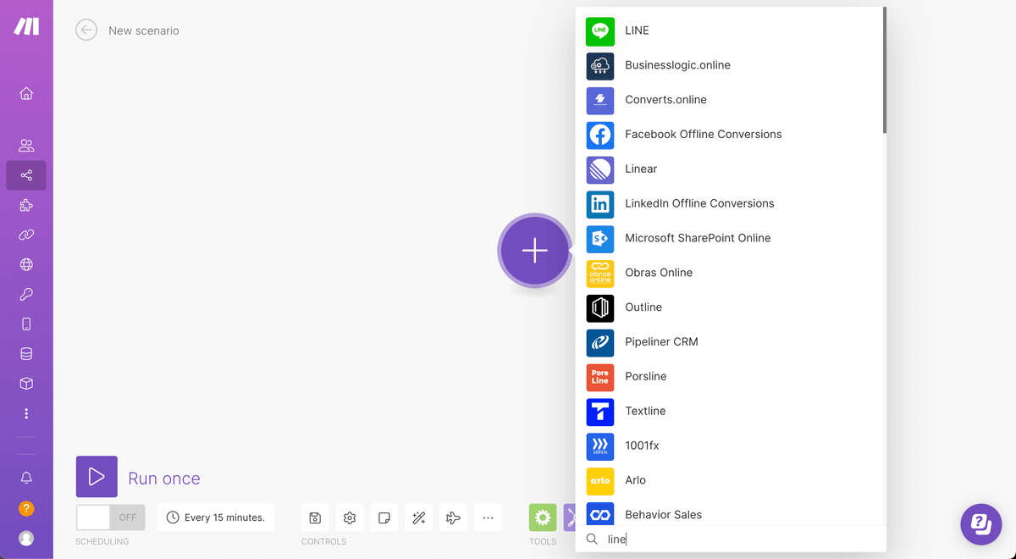1016x559 pixels.
Task: Click the app list scrollbar
Action: 885,70
